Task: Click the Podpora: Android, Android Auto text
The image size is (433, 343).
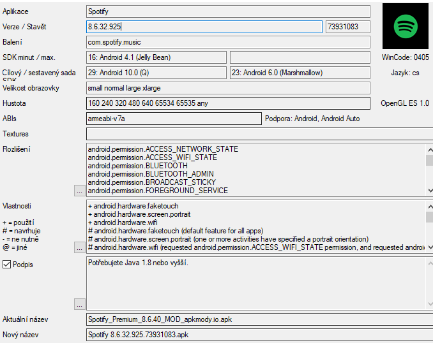Action: [x=312, y=119]
